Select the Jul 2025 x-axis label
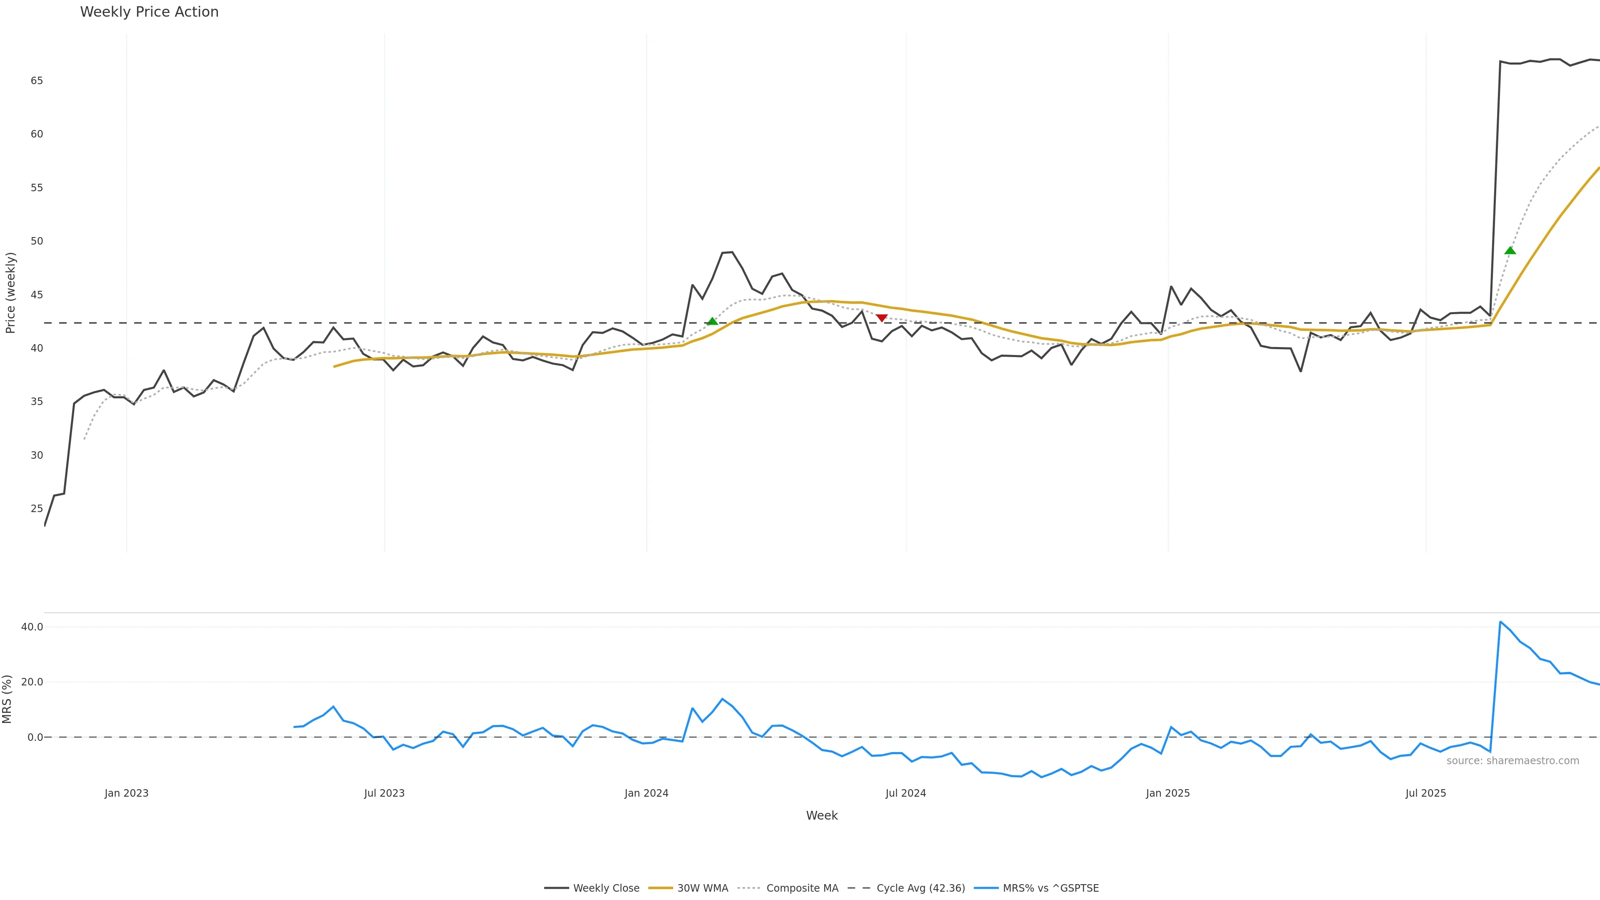This screenshot has width=1600, height=900. click(1425, 793)
